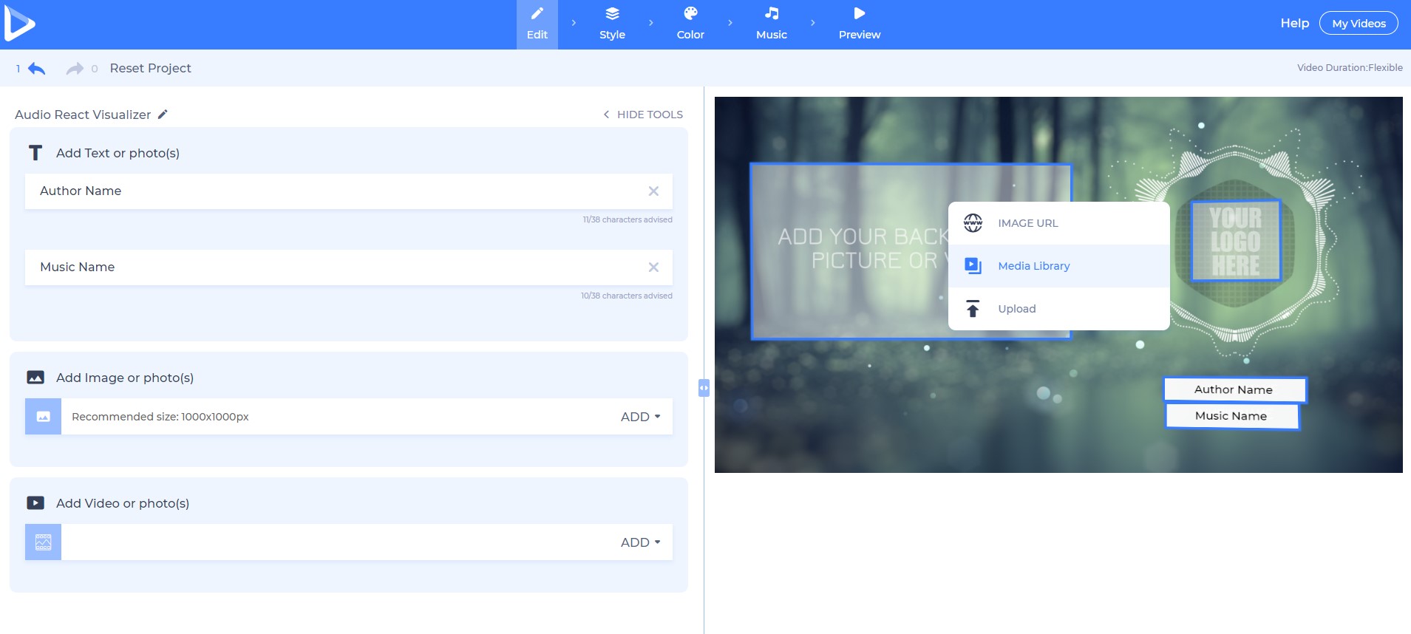Open the ADD dropdown for image

pyautogui.click(x=640, y=417)
